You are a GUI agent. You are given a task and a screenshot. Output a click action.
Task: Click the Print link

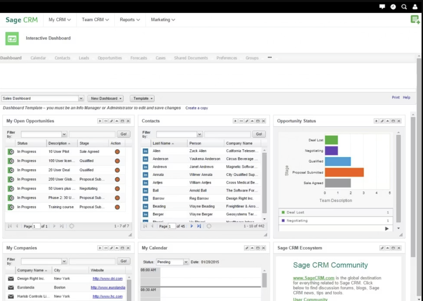coord(396,98)
